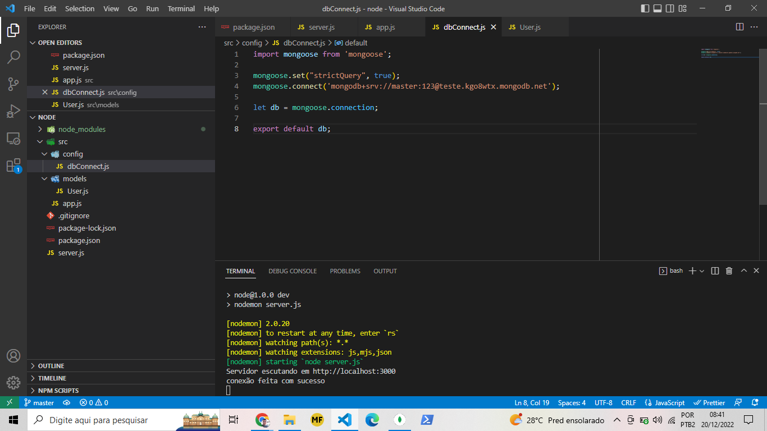767x431 pixels.
Task: Close dbConnect.js in Open Editors list
Action: [45, 92]
